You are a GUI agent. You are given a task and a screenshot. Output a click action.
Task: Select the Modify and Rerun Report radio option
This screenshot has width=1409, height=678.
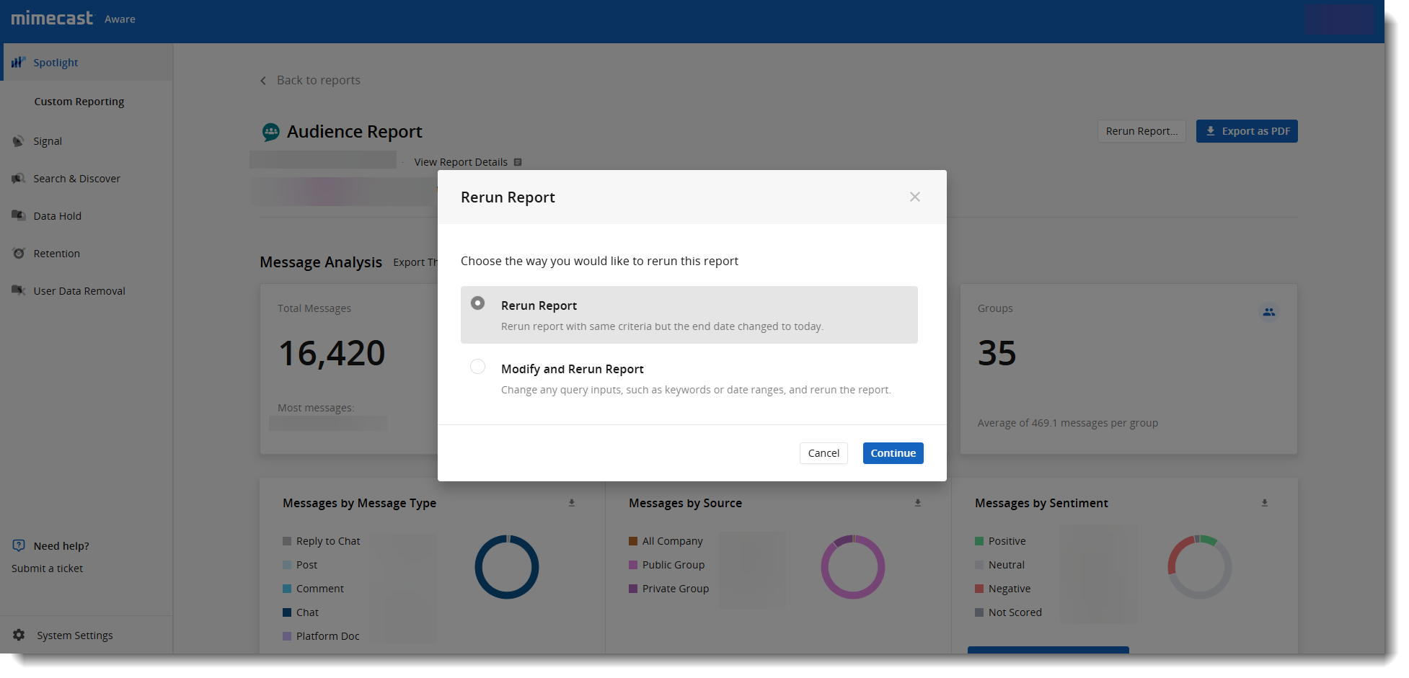point(478,367)
